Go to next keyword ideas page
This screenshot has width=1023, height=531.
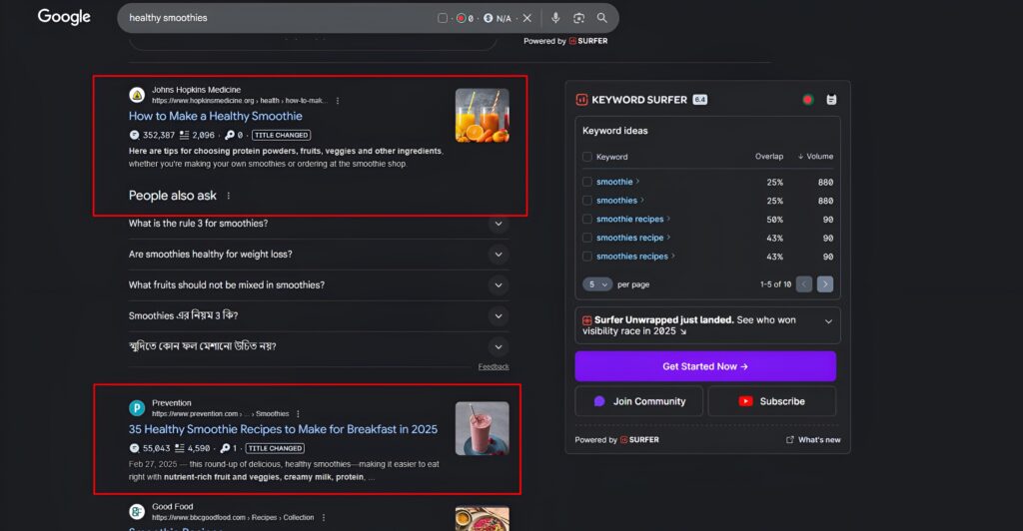(824, 284)
